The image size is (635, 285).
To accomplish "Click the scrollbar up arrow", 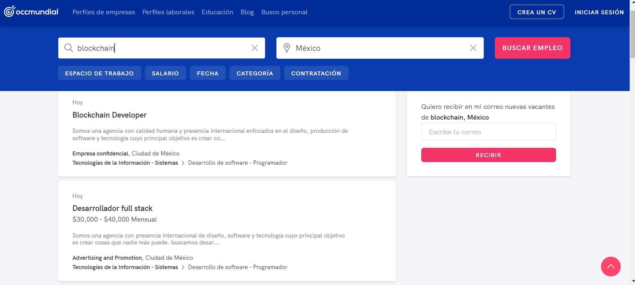I will click(632, 3).
